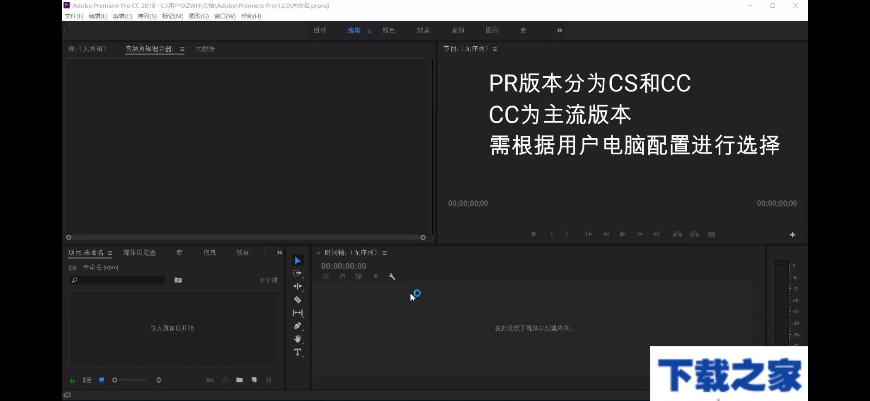
Task: Close the 时间轴 panel tab
Action: pos(318,253)
